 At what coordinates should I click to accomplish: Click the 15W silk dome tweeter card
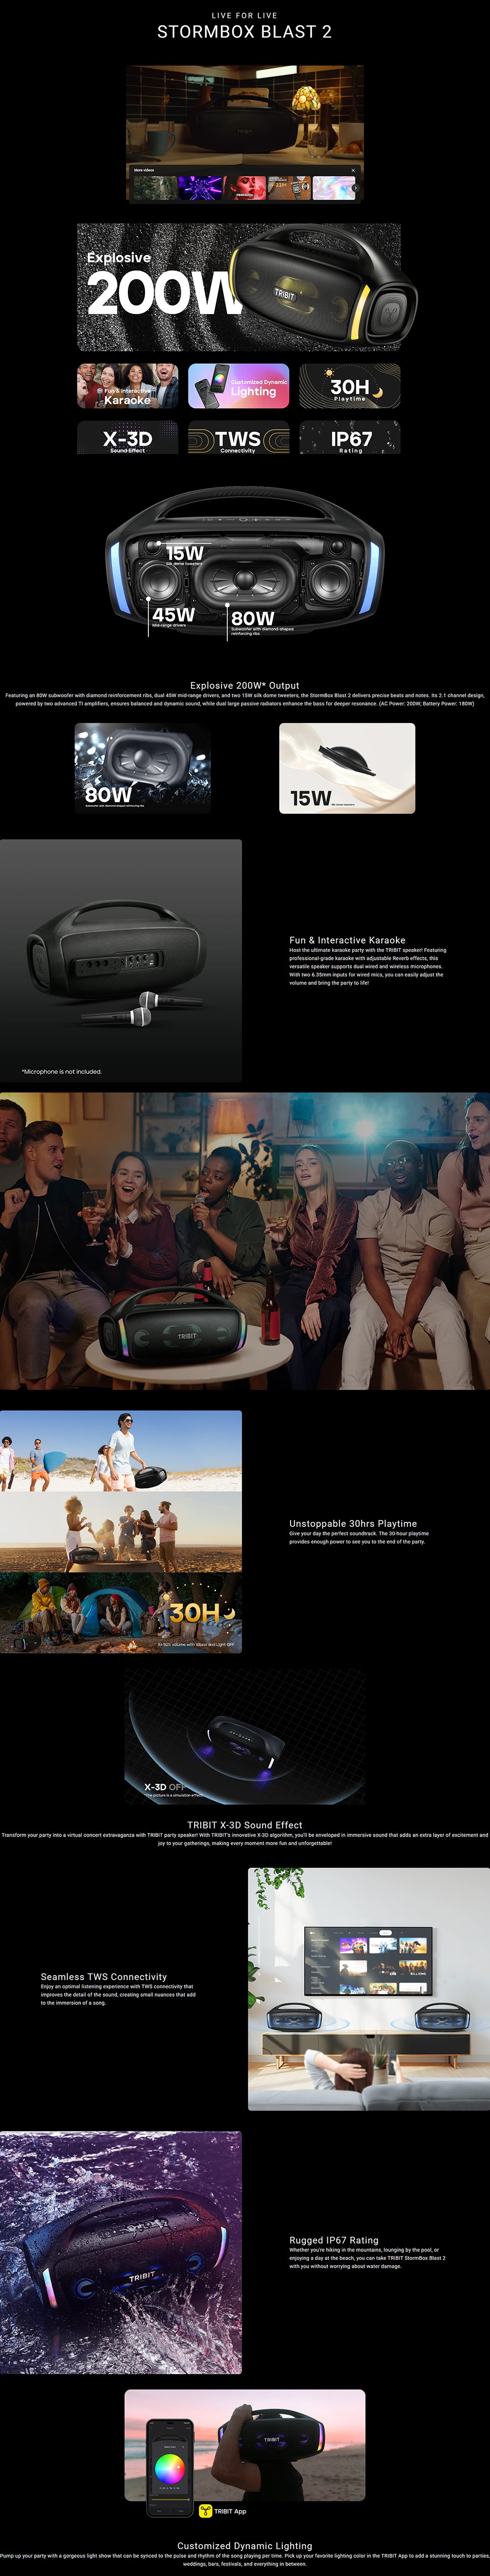(x=346, y=768)
